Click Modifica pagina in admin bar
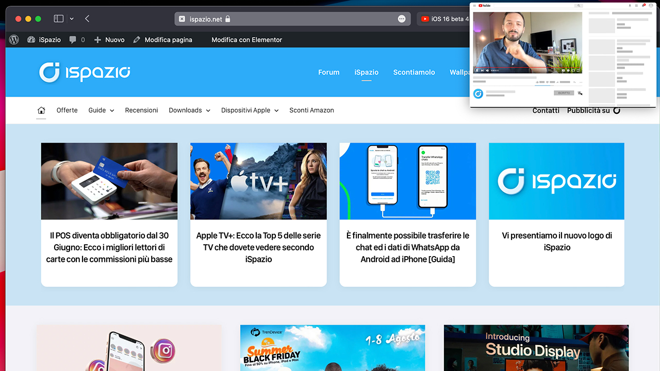The width and height of the screenshot is (660, 371). click(x=162, y=40)
